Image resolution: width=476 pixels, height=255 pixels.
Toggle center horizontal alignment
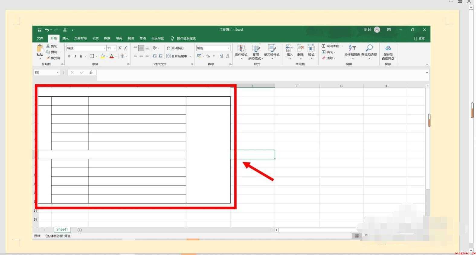coord(141,56)
